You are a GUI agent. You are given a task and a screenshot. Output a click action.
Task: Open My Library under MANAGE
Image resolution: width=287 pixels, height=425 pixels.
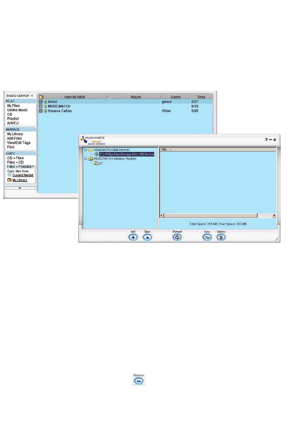(15, 134)
